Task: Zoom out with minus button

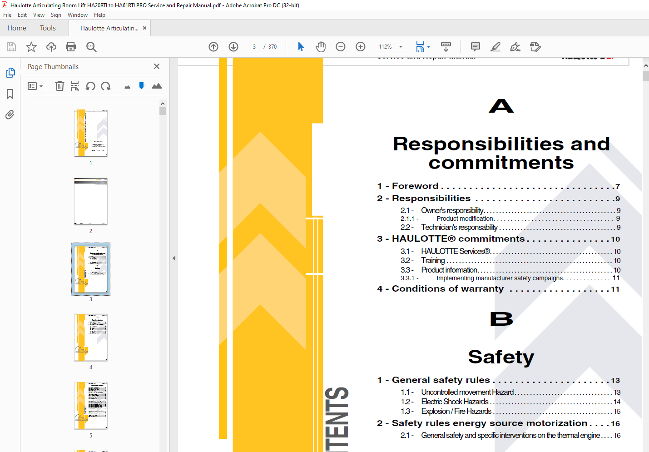Action: click(x=341, y=47)
